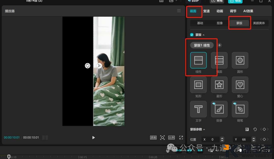The height and width of the screenshot is (159, 274).
Task: Add a new mask with plus button
Action: pyautogui.click(x=220, y=45)
